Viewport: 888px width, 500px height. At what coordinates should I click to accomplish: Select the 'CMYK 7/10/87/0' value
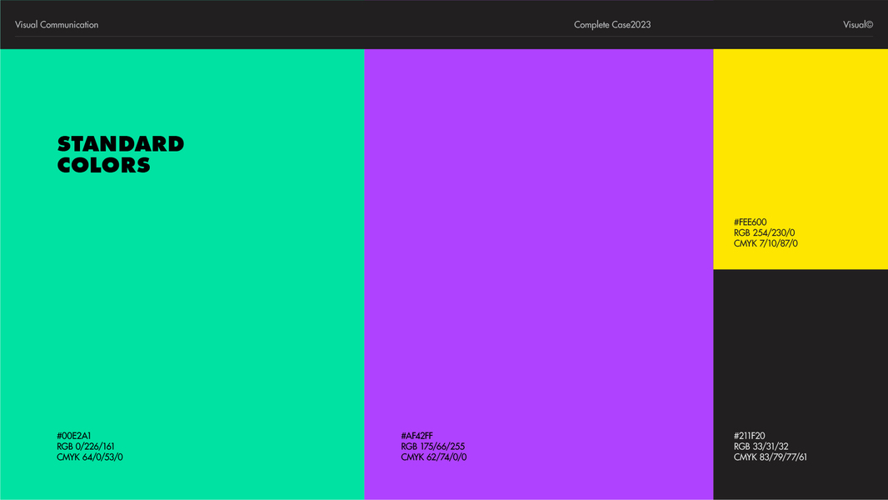(766, 243)
